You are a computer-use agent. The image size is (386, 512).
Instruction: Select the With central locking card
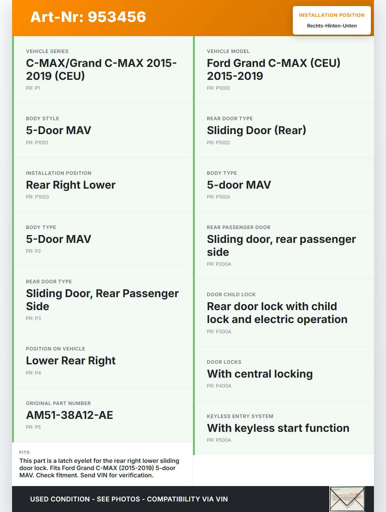pyautogui.click(x=283, y=374)
